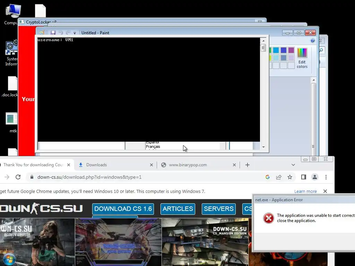Select the Français language entry
The width and height of the screenshot is (355, 266).
(153, 147)
